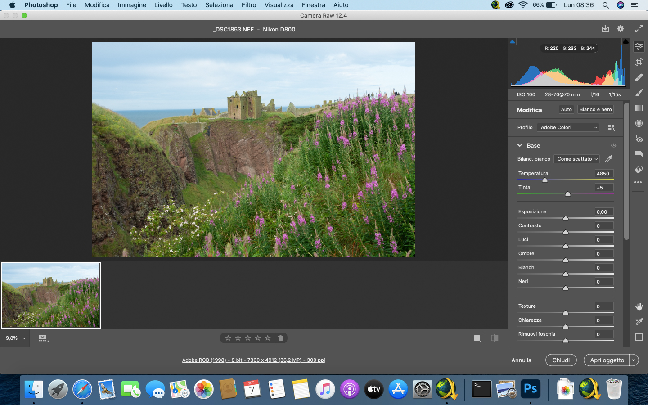Image resolution: width=648 pixels, height=405 pixels.
Task: Toggle full screen mode arrows icon
Action: tap(639, 29)
